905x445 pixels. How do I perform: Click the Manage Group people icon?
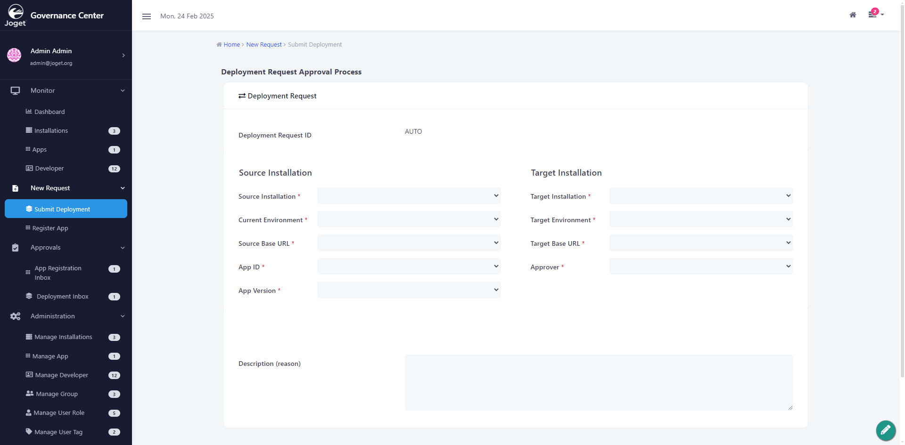coord(29,394)
